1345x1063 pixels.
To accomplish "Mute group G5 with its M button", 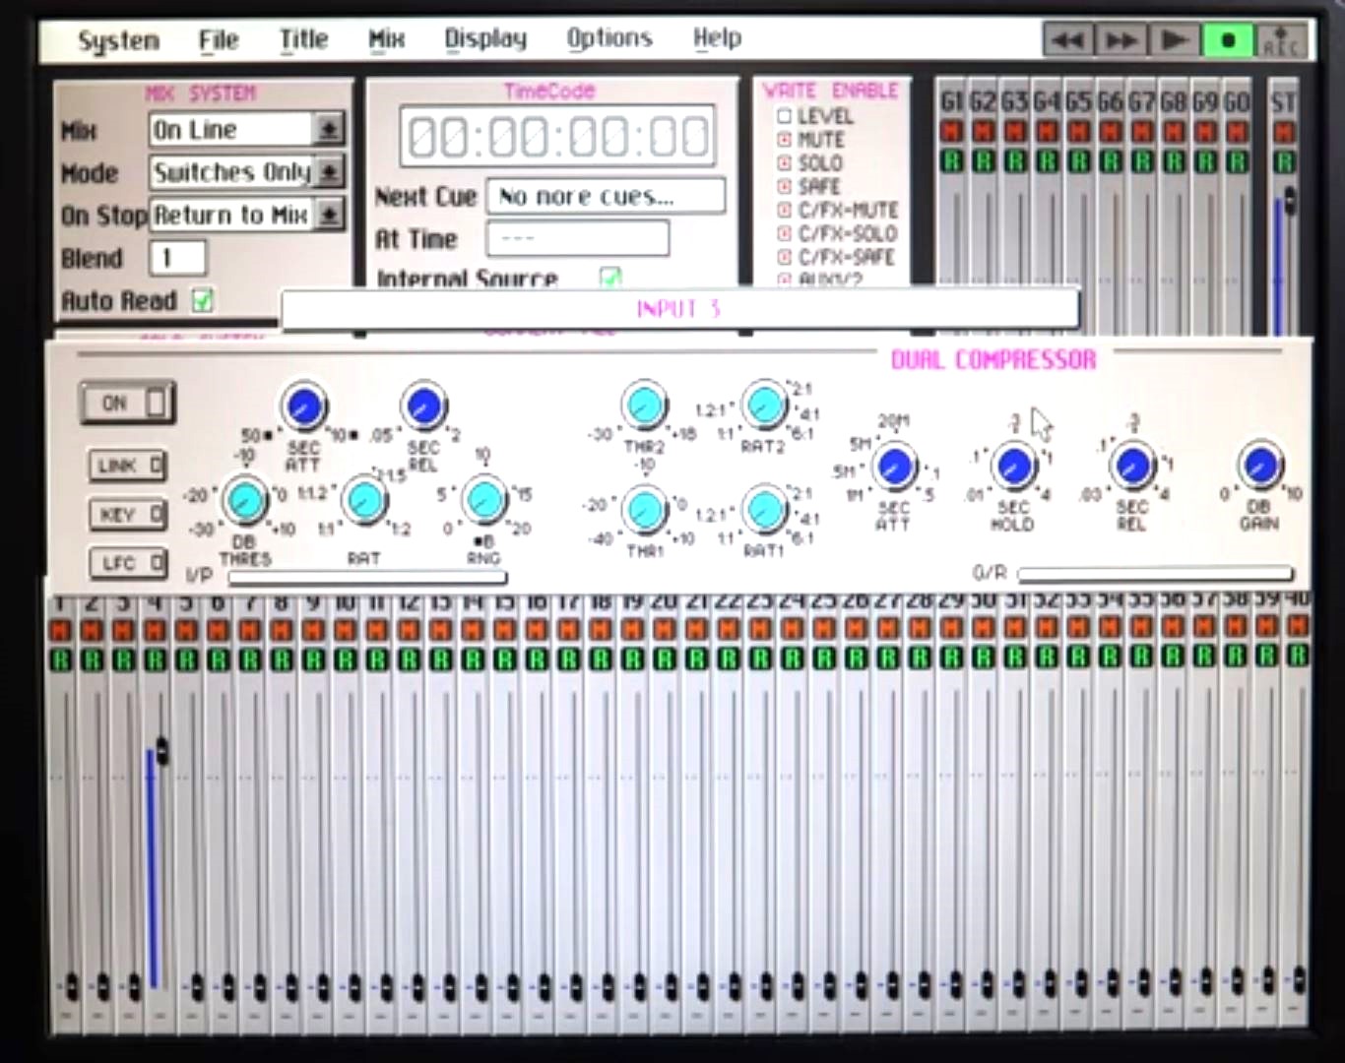I will pos(1078,131).
